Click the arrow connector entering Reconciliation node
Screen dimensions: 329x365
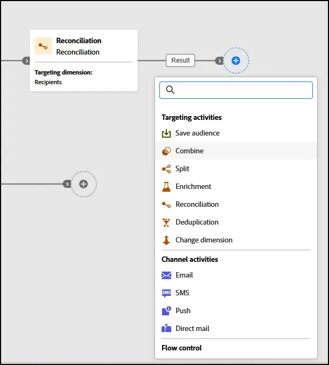coord(26,61)
